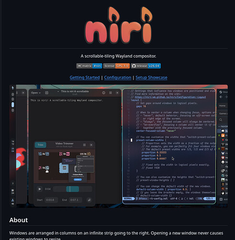Click the NORMAL mode indicator in status line

pos(128,199)
